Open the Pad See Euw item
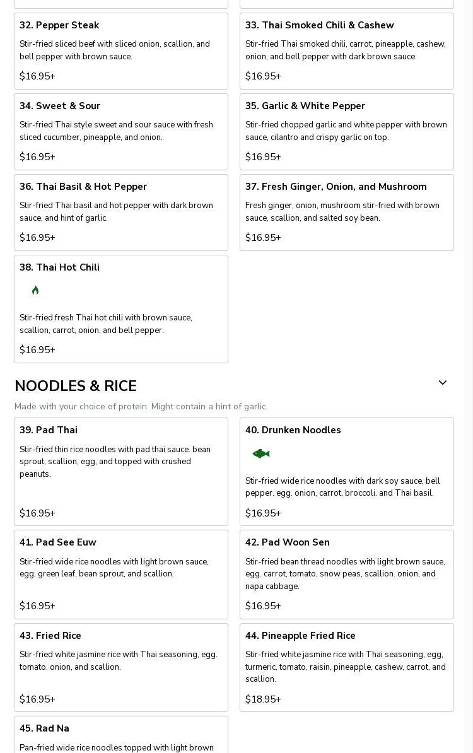The height and width of the screenshot is (753, 473). point(58,542)
